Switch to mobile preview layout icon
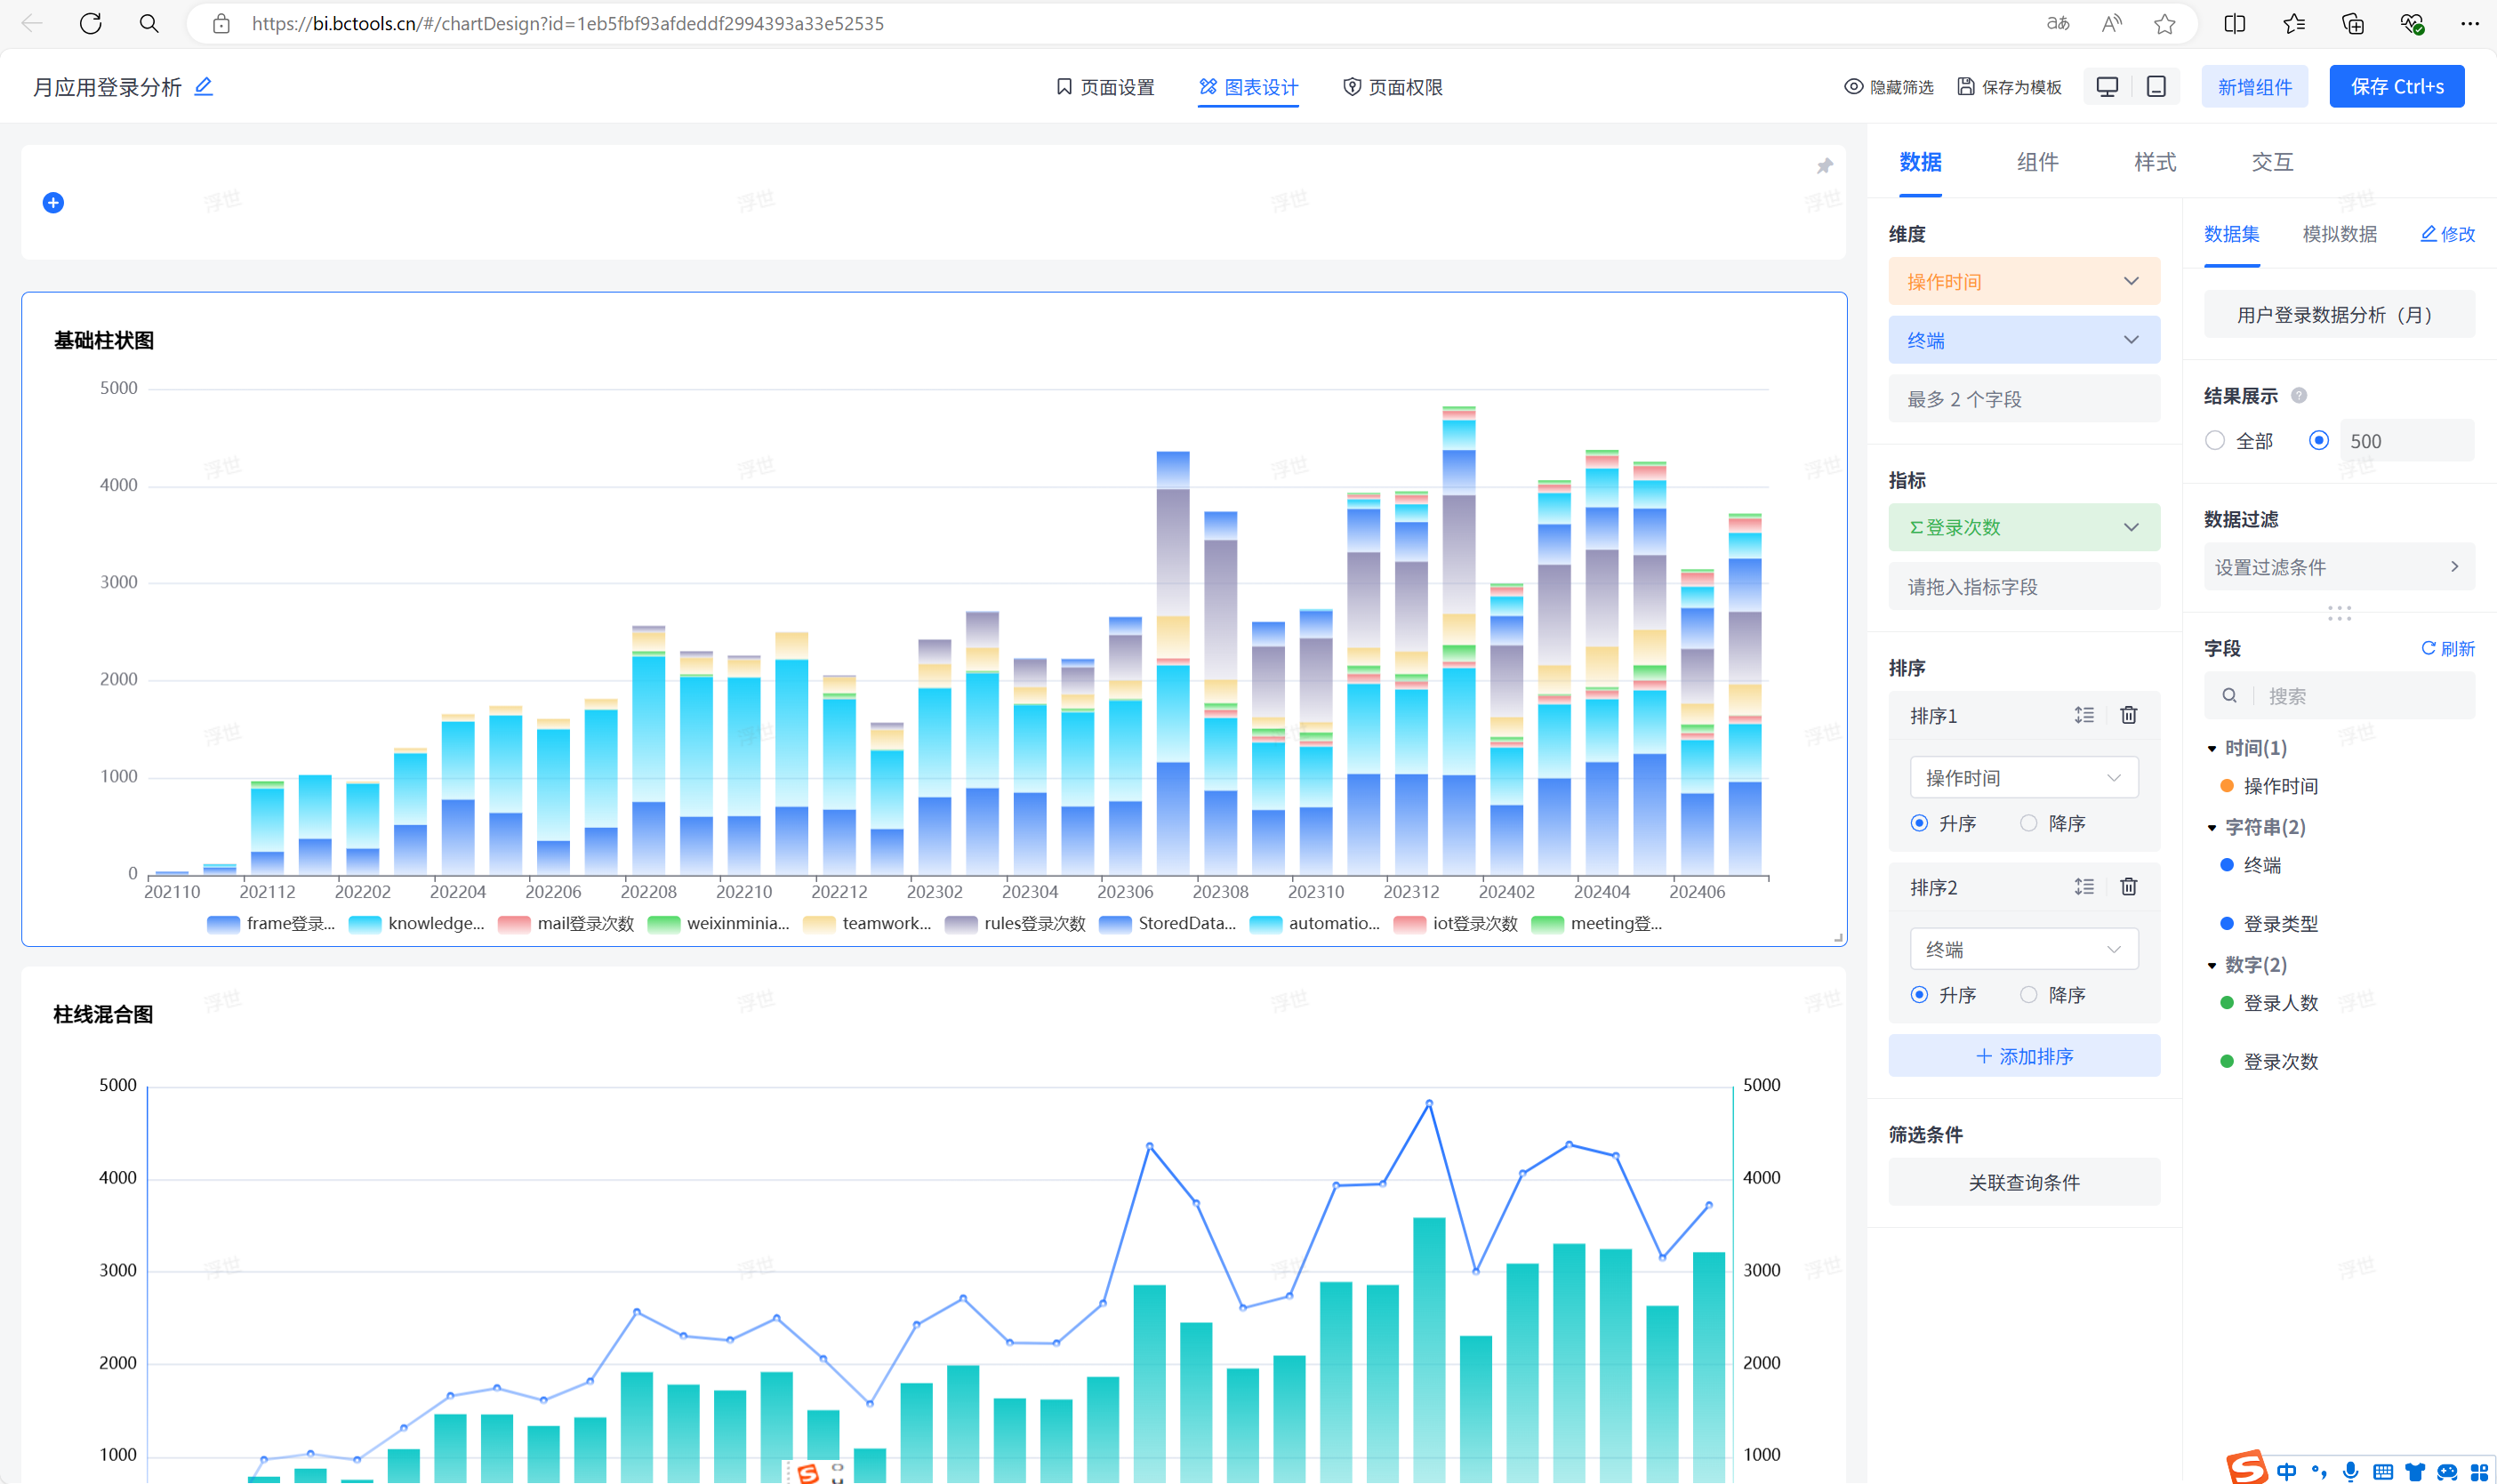 pyautogui.click(x=2156, y=87)
